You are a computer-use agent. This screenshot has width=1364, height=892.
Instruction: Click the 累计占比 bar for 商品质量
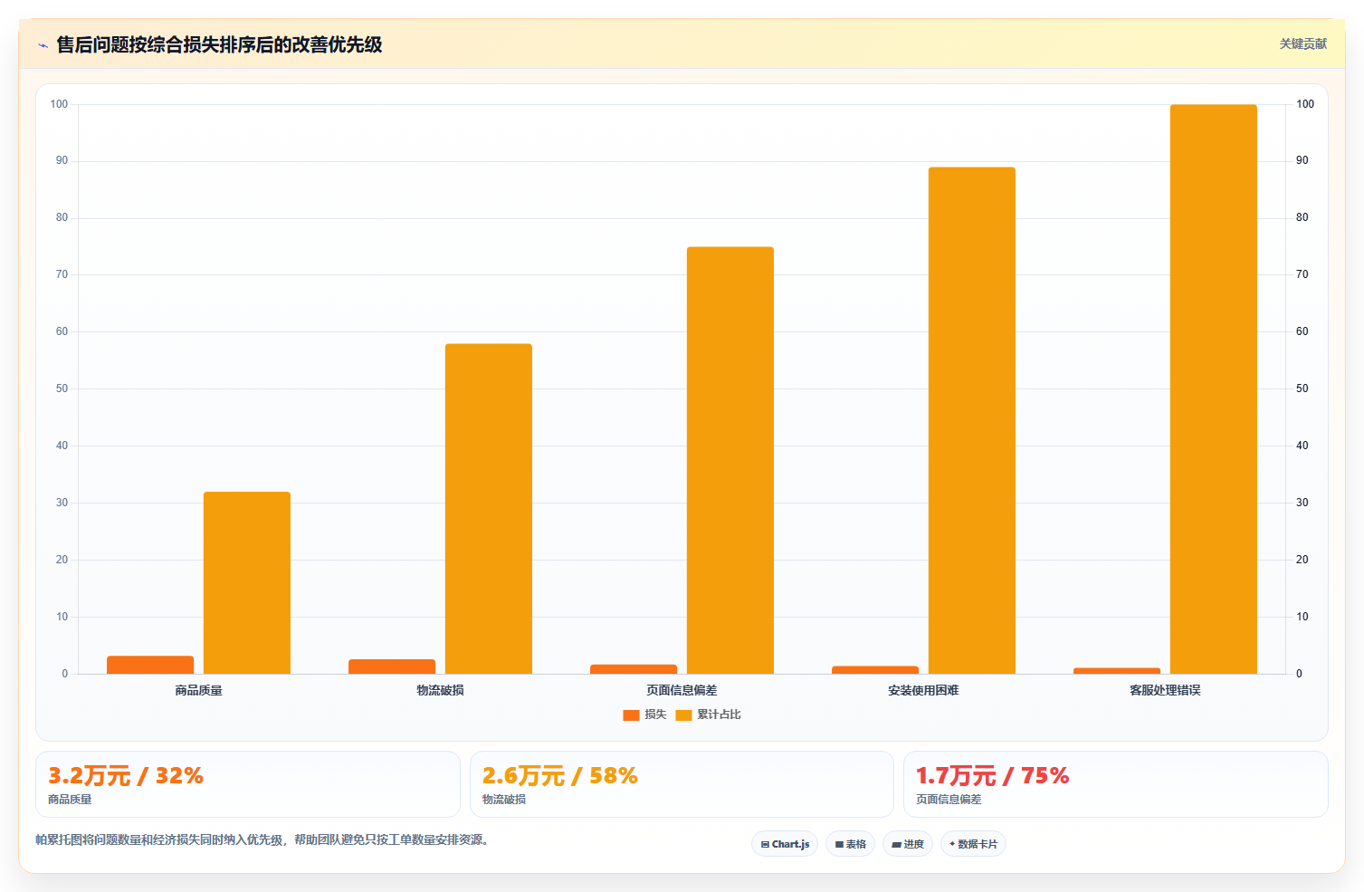tap(247, 582)
